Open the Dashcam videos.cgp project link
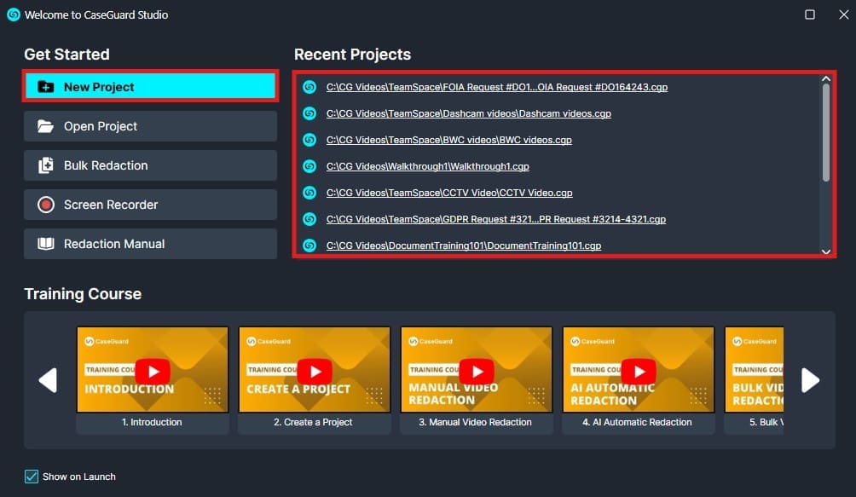The width and height of the screenshot is (856, 497). click(x=466, y=113)
